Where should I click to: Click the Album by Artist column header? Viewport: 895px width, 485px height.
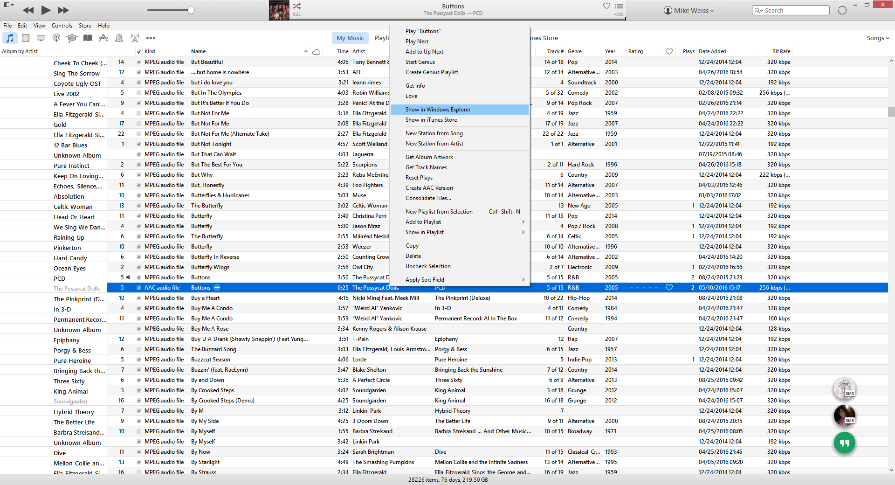click(20, 51)
